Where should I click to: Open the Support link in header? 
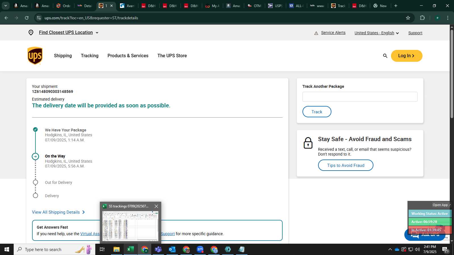(x=415, y=33)
